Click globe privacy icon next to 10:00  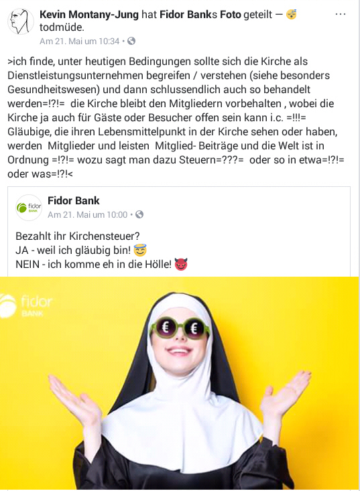coord(139,214)
